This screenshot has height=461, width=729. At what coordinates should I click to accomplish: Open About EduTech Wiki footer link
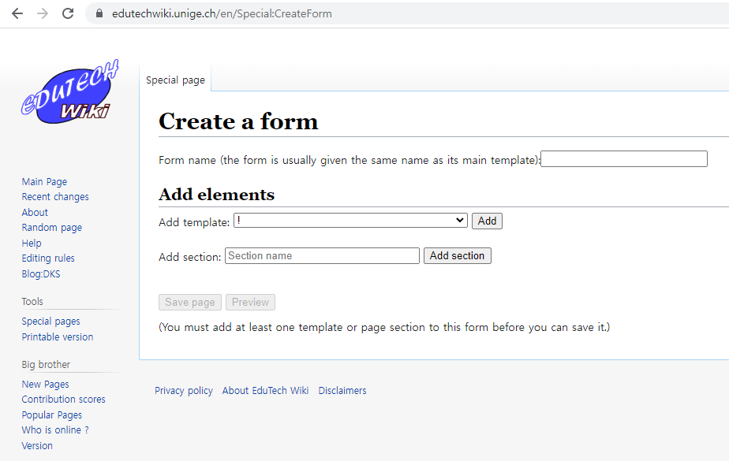click(x=265, y=390)
